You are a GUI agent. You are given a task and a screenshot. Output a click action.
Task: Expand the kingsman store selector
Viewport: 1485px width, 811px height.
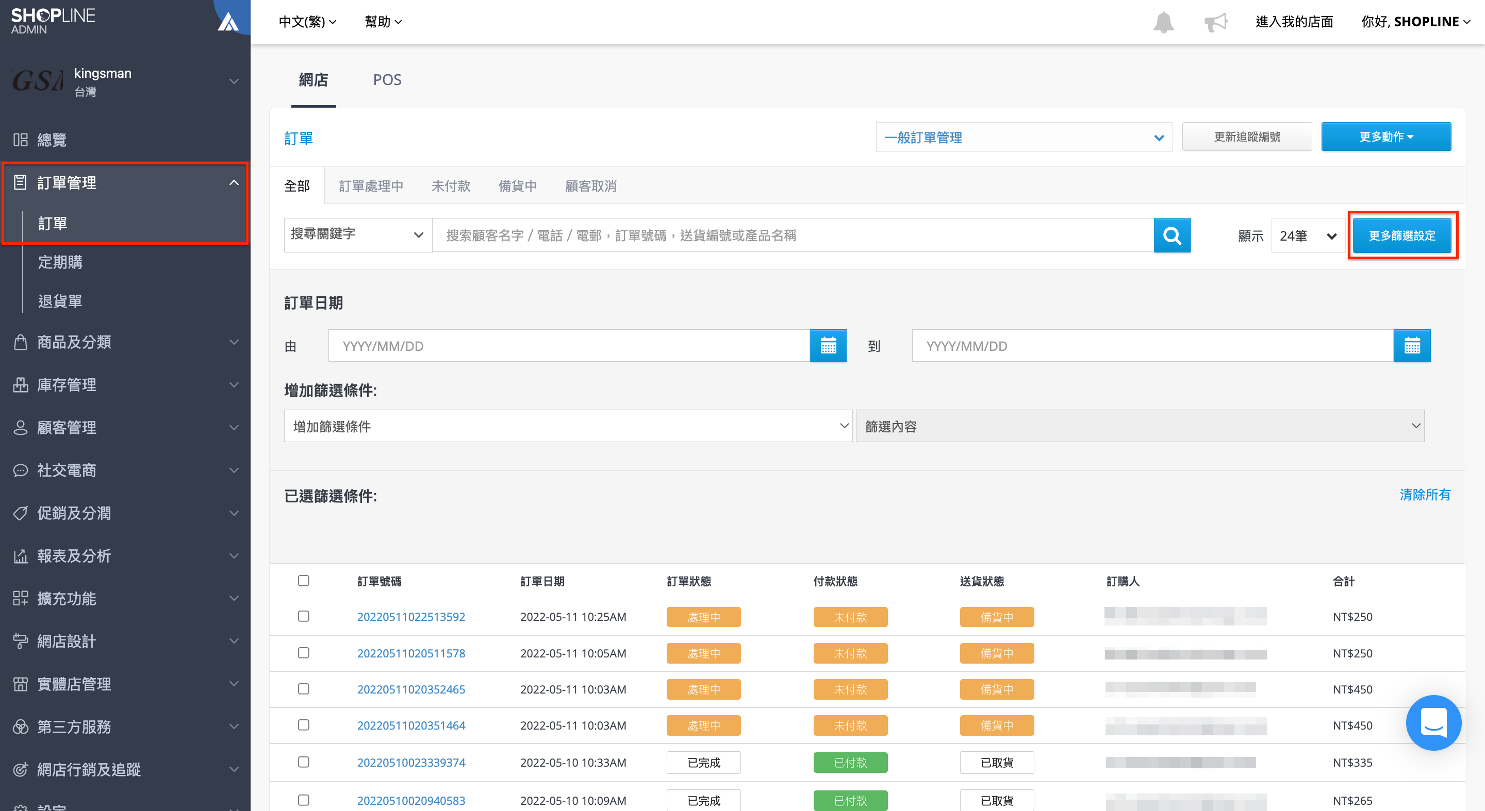pos(234,81)
